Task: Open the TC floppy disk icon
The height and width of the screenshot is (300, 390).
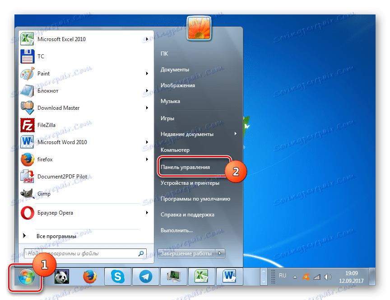Action: pos(28,56)
